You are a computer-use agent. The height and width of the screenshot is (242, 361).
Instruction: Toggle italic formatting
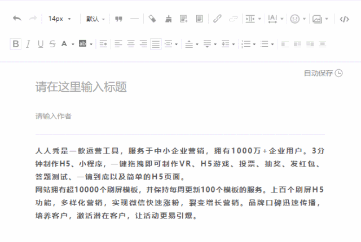tap(28, 44)
